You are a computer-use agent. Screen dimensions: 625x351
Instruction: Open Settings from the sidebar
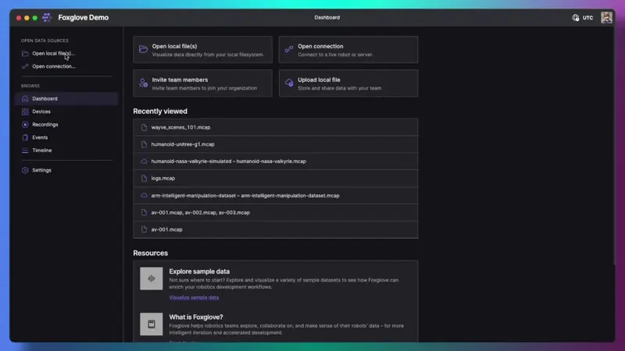click(41, 170)
